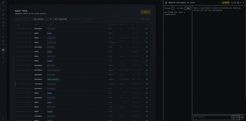Click the logout icon at the sidebar bottom
The width and height of the screenshot is (246, 121).
(3, 119)
